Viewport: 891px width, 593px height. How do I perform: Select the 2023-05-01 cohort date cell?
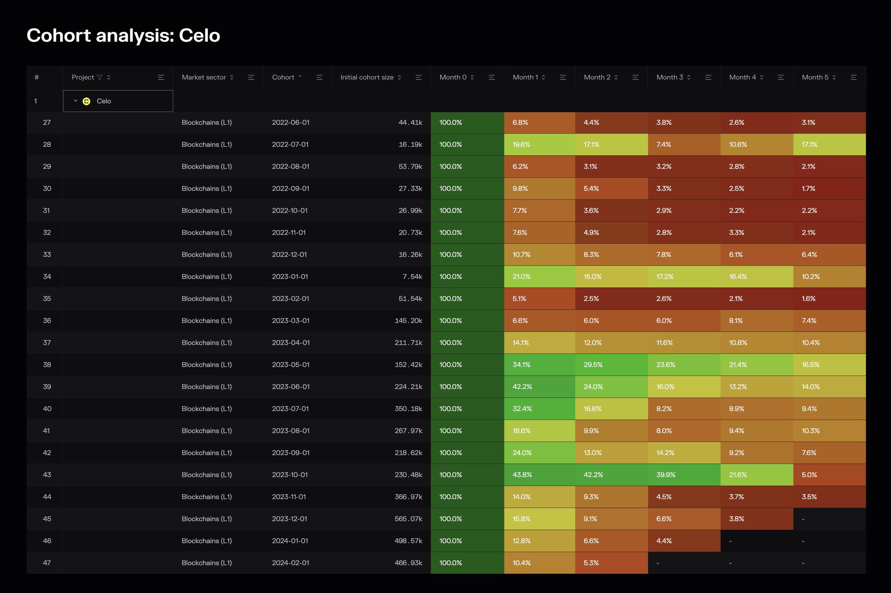(x=291, y=364)
